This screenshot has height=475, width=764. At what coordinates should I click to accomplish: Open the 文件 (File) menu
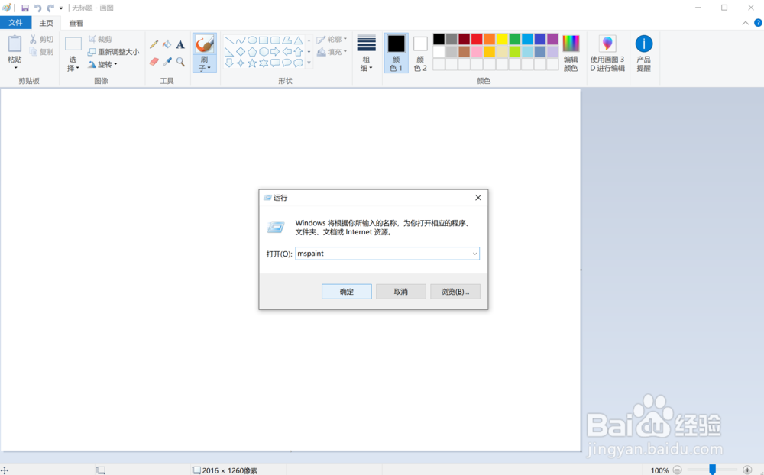click(15, 22)
